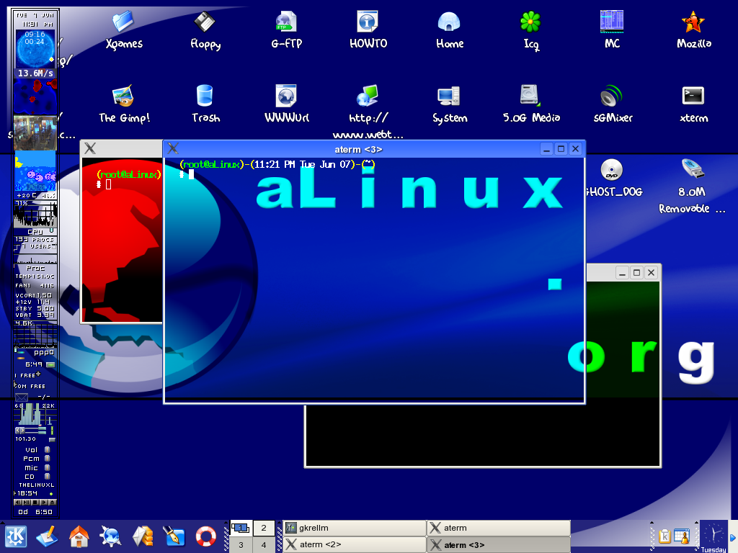Click the gkrellm ppp0 network monitor

tap(44, 352)
